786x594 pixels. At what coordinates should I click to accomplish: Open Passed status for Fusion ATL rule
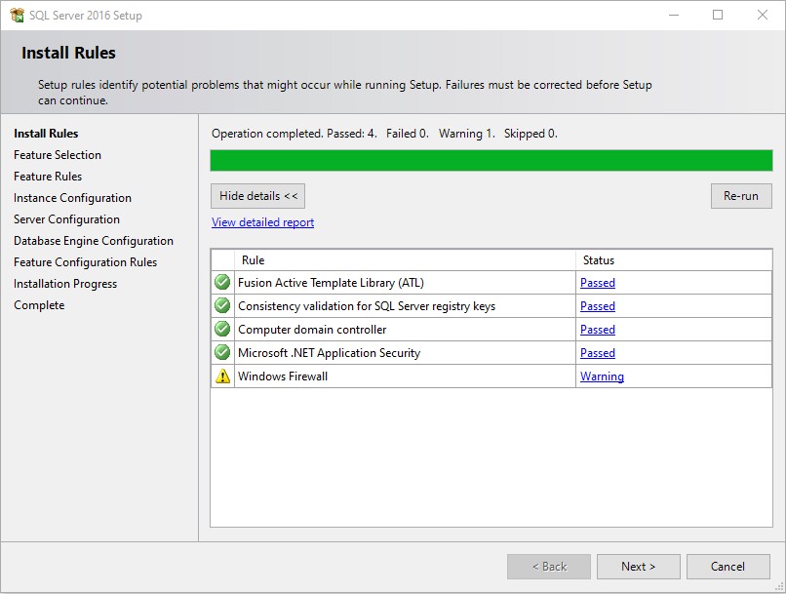[x=597, y=283]
